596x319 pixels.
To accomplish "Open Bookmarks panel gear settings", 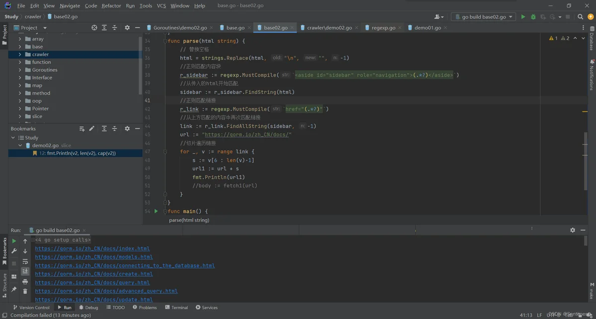I will (127, 129).
